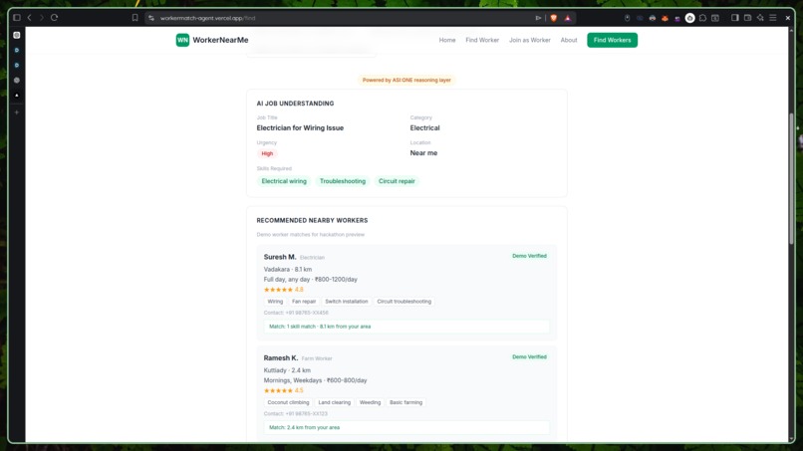The image size is (803, 451).
Task: Click Kuttiady 2.4 km location line
Action: pos(287,370)
